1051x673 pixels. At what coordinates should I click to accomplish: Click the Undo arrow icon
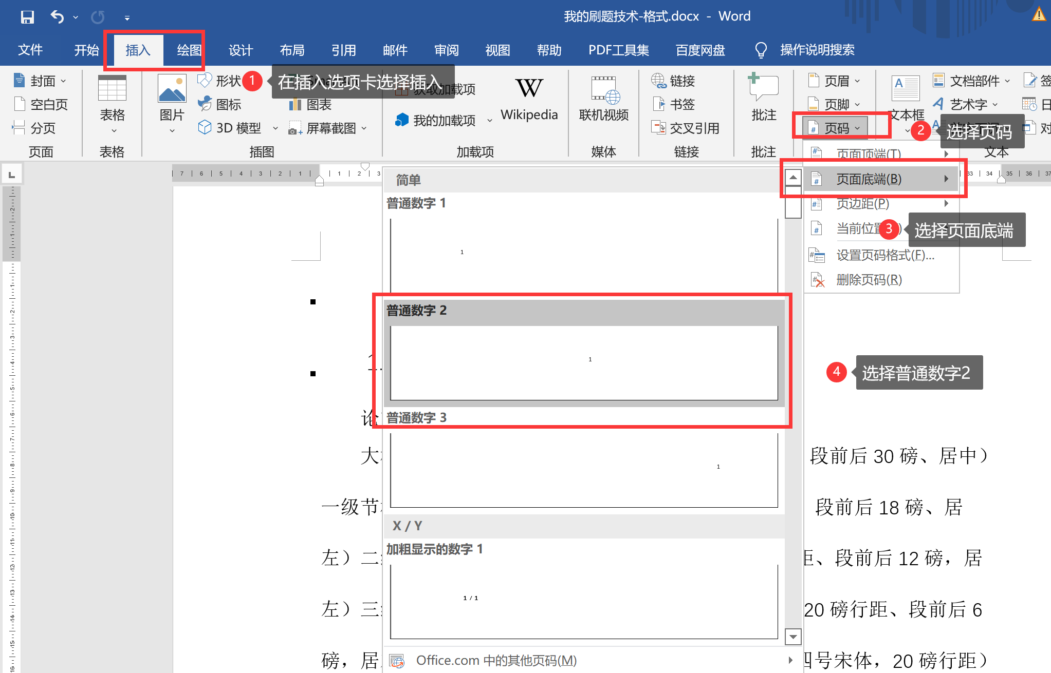click(x=57, y=17)
